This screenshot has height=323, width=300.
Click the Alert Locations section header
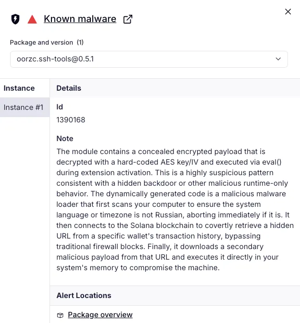pyautogui.click(x=84, y=296)
